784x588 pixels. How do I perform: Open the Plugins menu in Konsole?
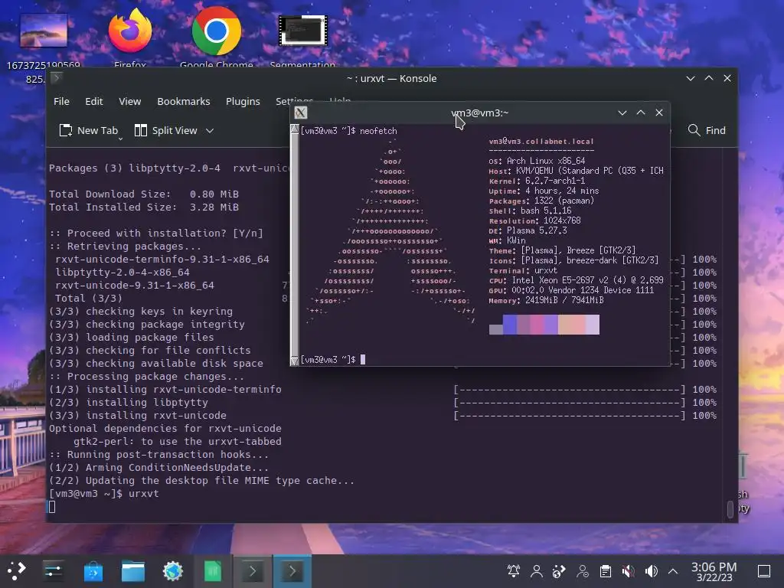243,102
